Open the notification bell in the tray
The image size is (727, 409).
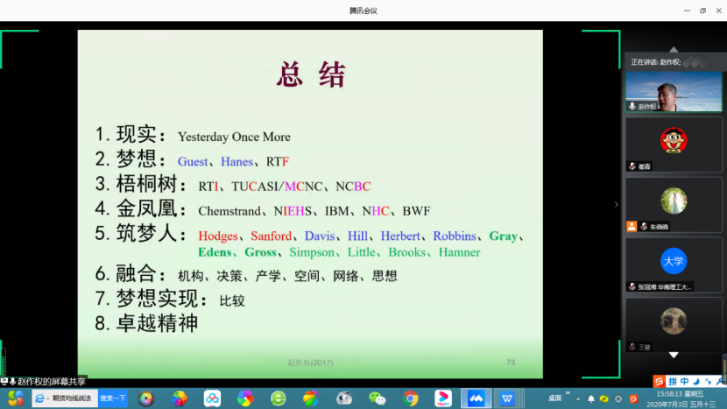coord(591,398)
